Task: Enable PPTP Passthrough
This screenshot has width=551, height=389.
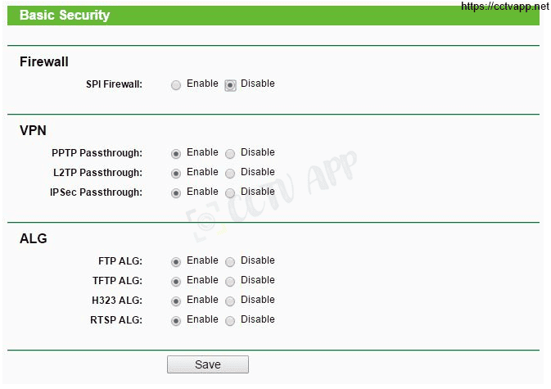Action: 176,153
